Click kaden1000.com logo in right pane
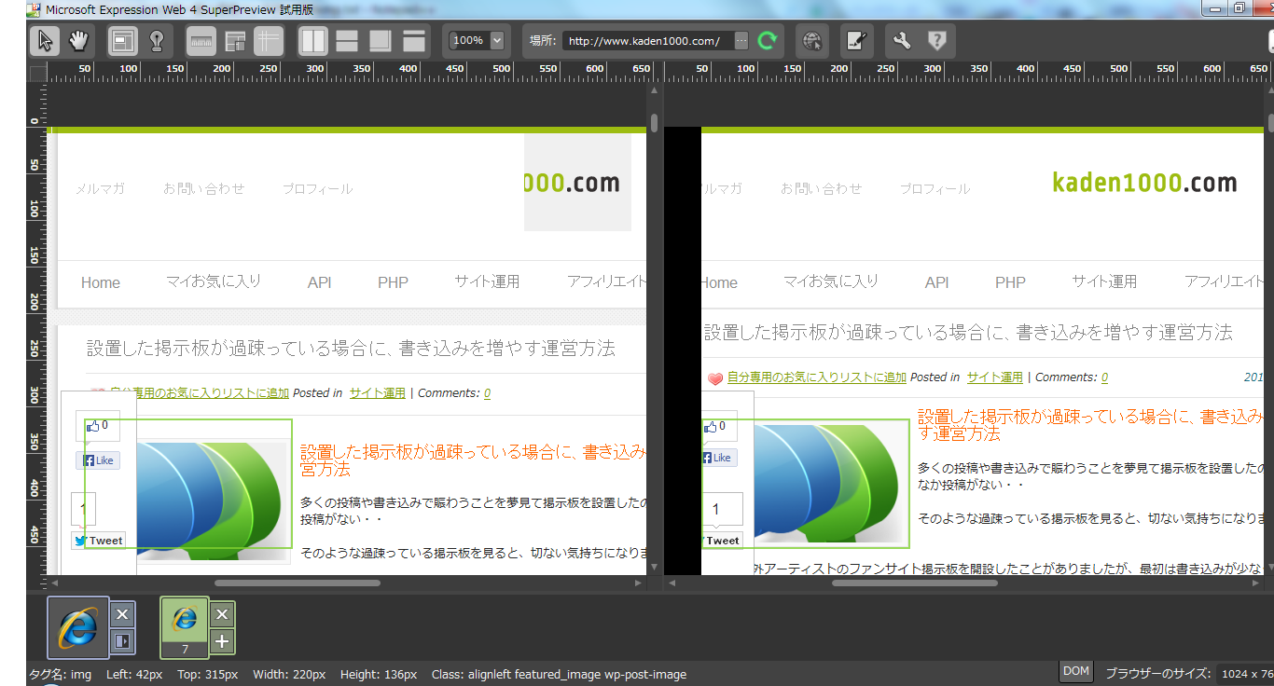Image resolution: width=1274 pixels, height=686 pixels. pyautogui.click(x=1144, y=182)
